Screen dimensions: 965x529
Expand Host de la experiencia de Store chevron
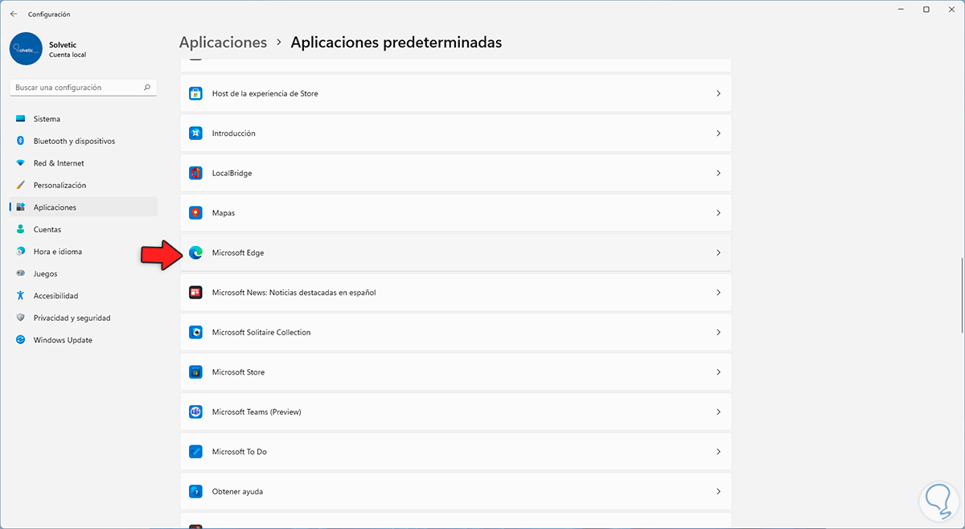point(718,93)
